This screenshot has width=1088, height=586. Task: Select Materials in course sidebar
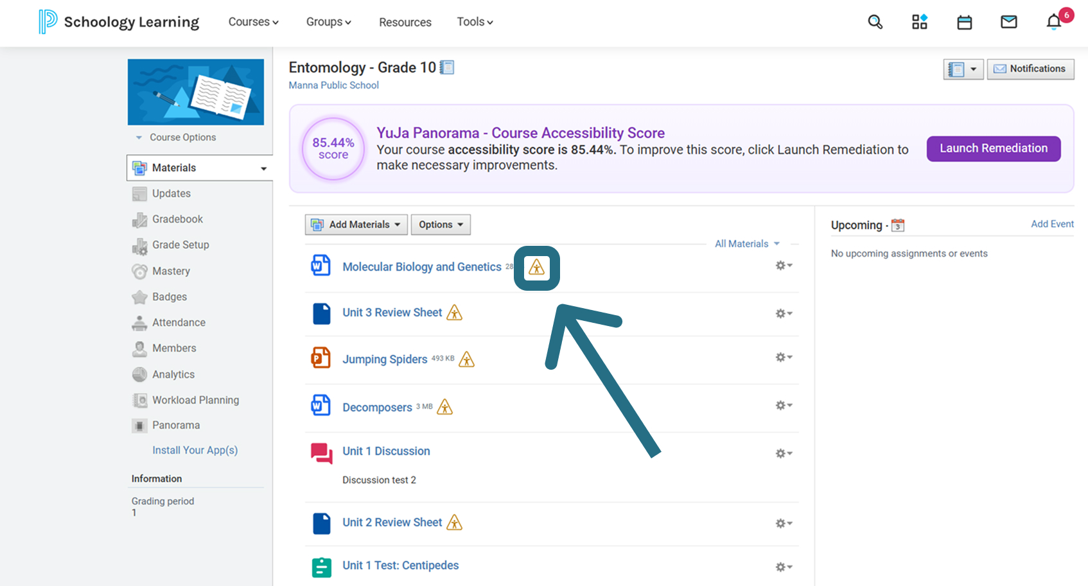coord(200,168)
